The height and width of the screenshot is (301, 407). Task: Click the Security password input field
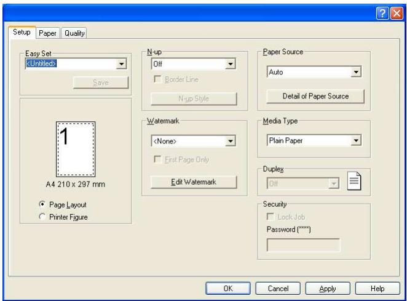303,245
